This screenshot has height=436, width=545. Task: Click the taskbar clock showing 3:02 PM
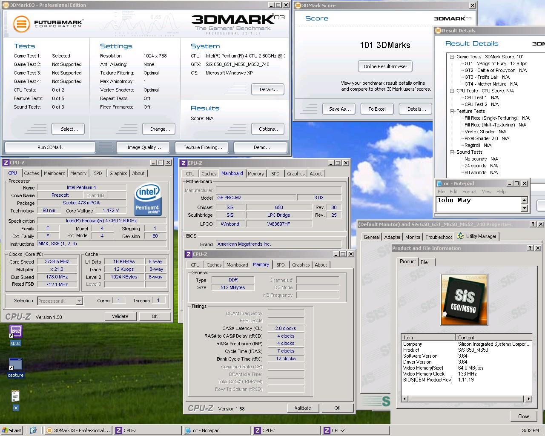pyautogui.click(x=530, y=430)
